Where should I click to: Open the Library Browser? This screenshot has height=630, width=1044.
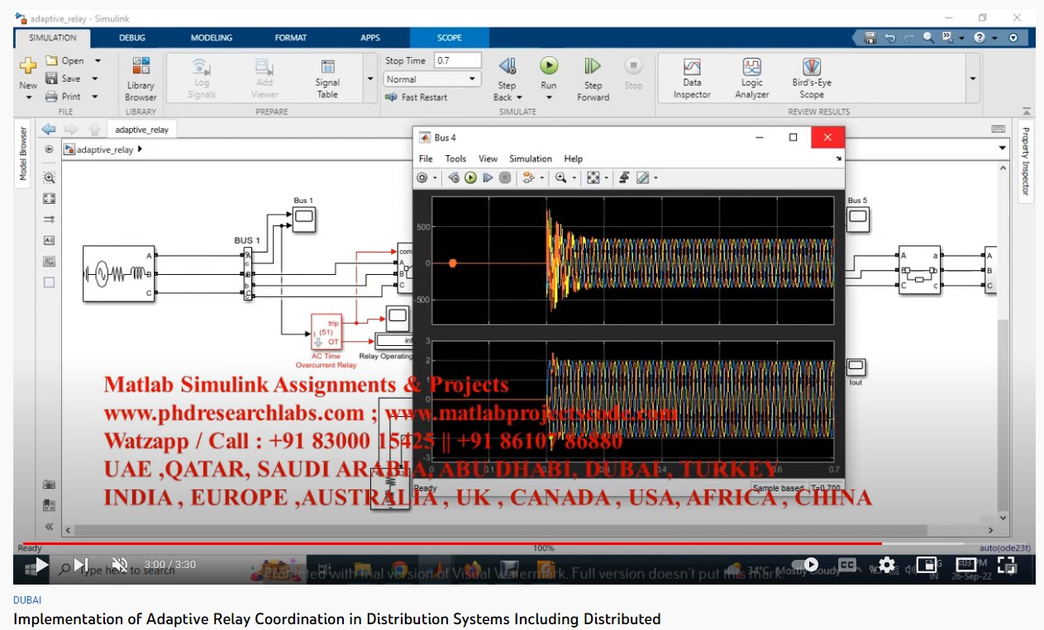click(x=141, y=78)
